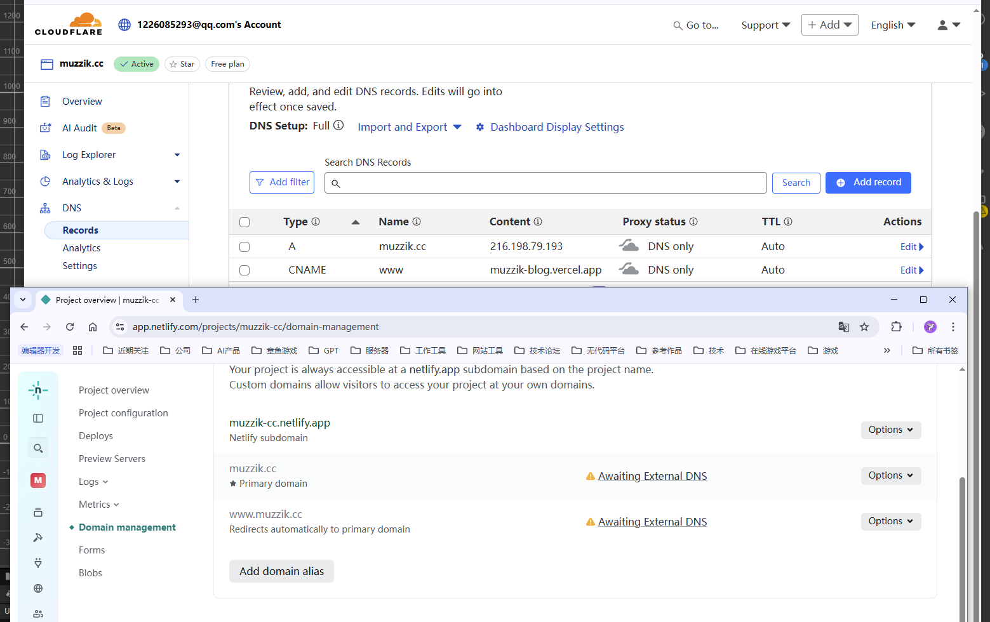Screen dimensions: 990x622
Task: Open the Chrome three-dot menu
Action: coord(953,327)
